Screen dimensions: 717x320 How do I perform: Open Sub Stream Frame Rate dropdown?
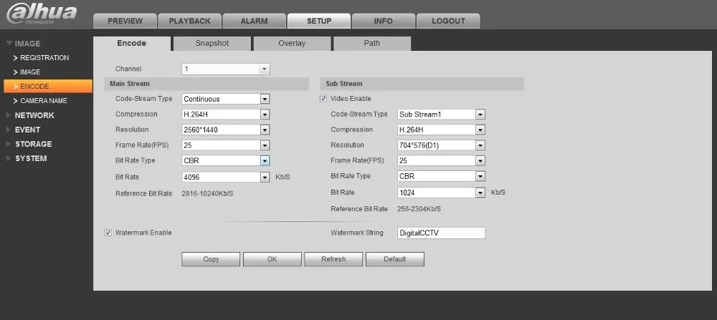[441, 160]
